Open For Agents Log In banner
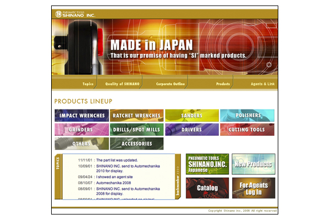The image size is (330, 220). pyautogui.click(x=254, y=188)
